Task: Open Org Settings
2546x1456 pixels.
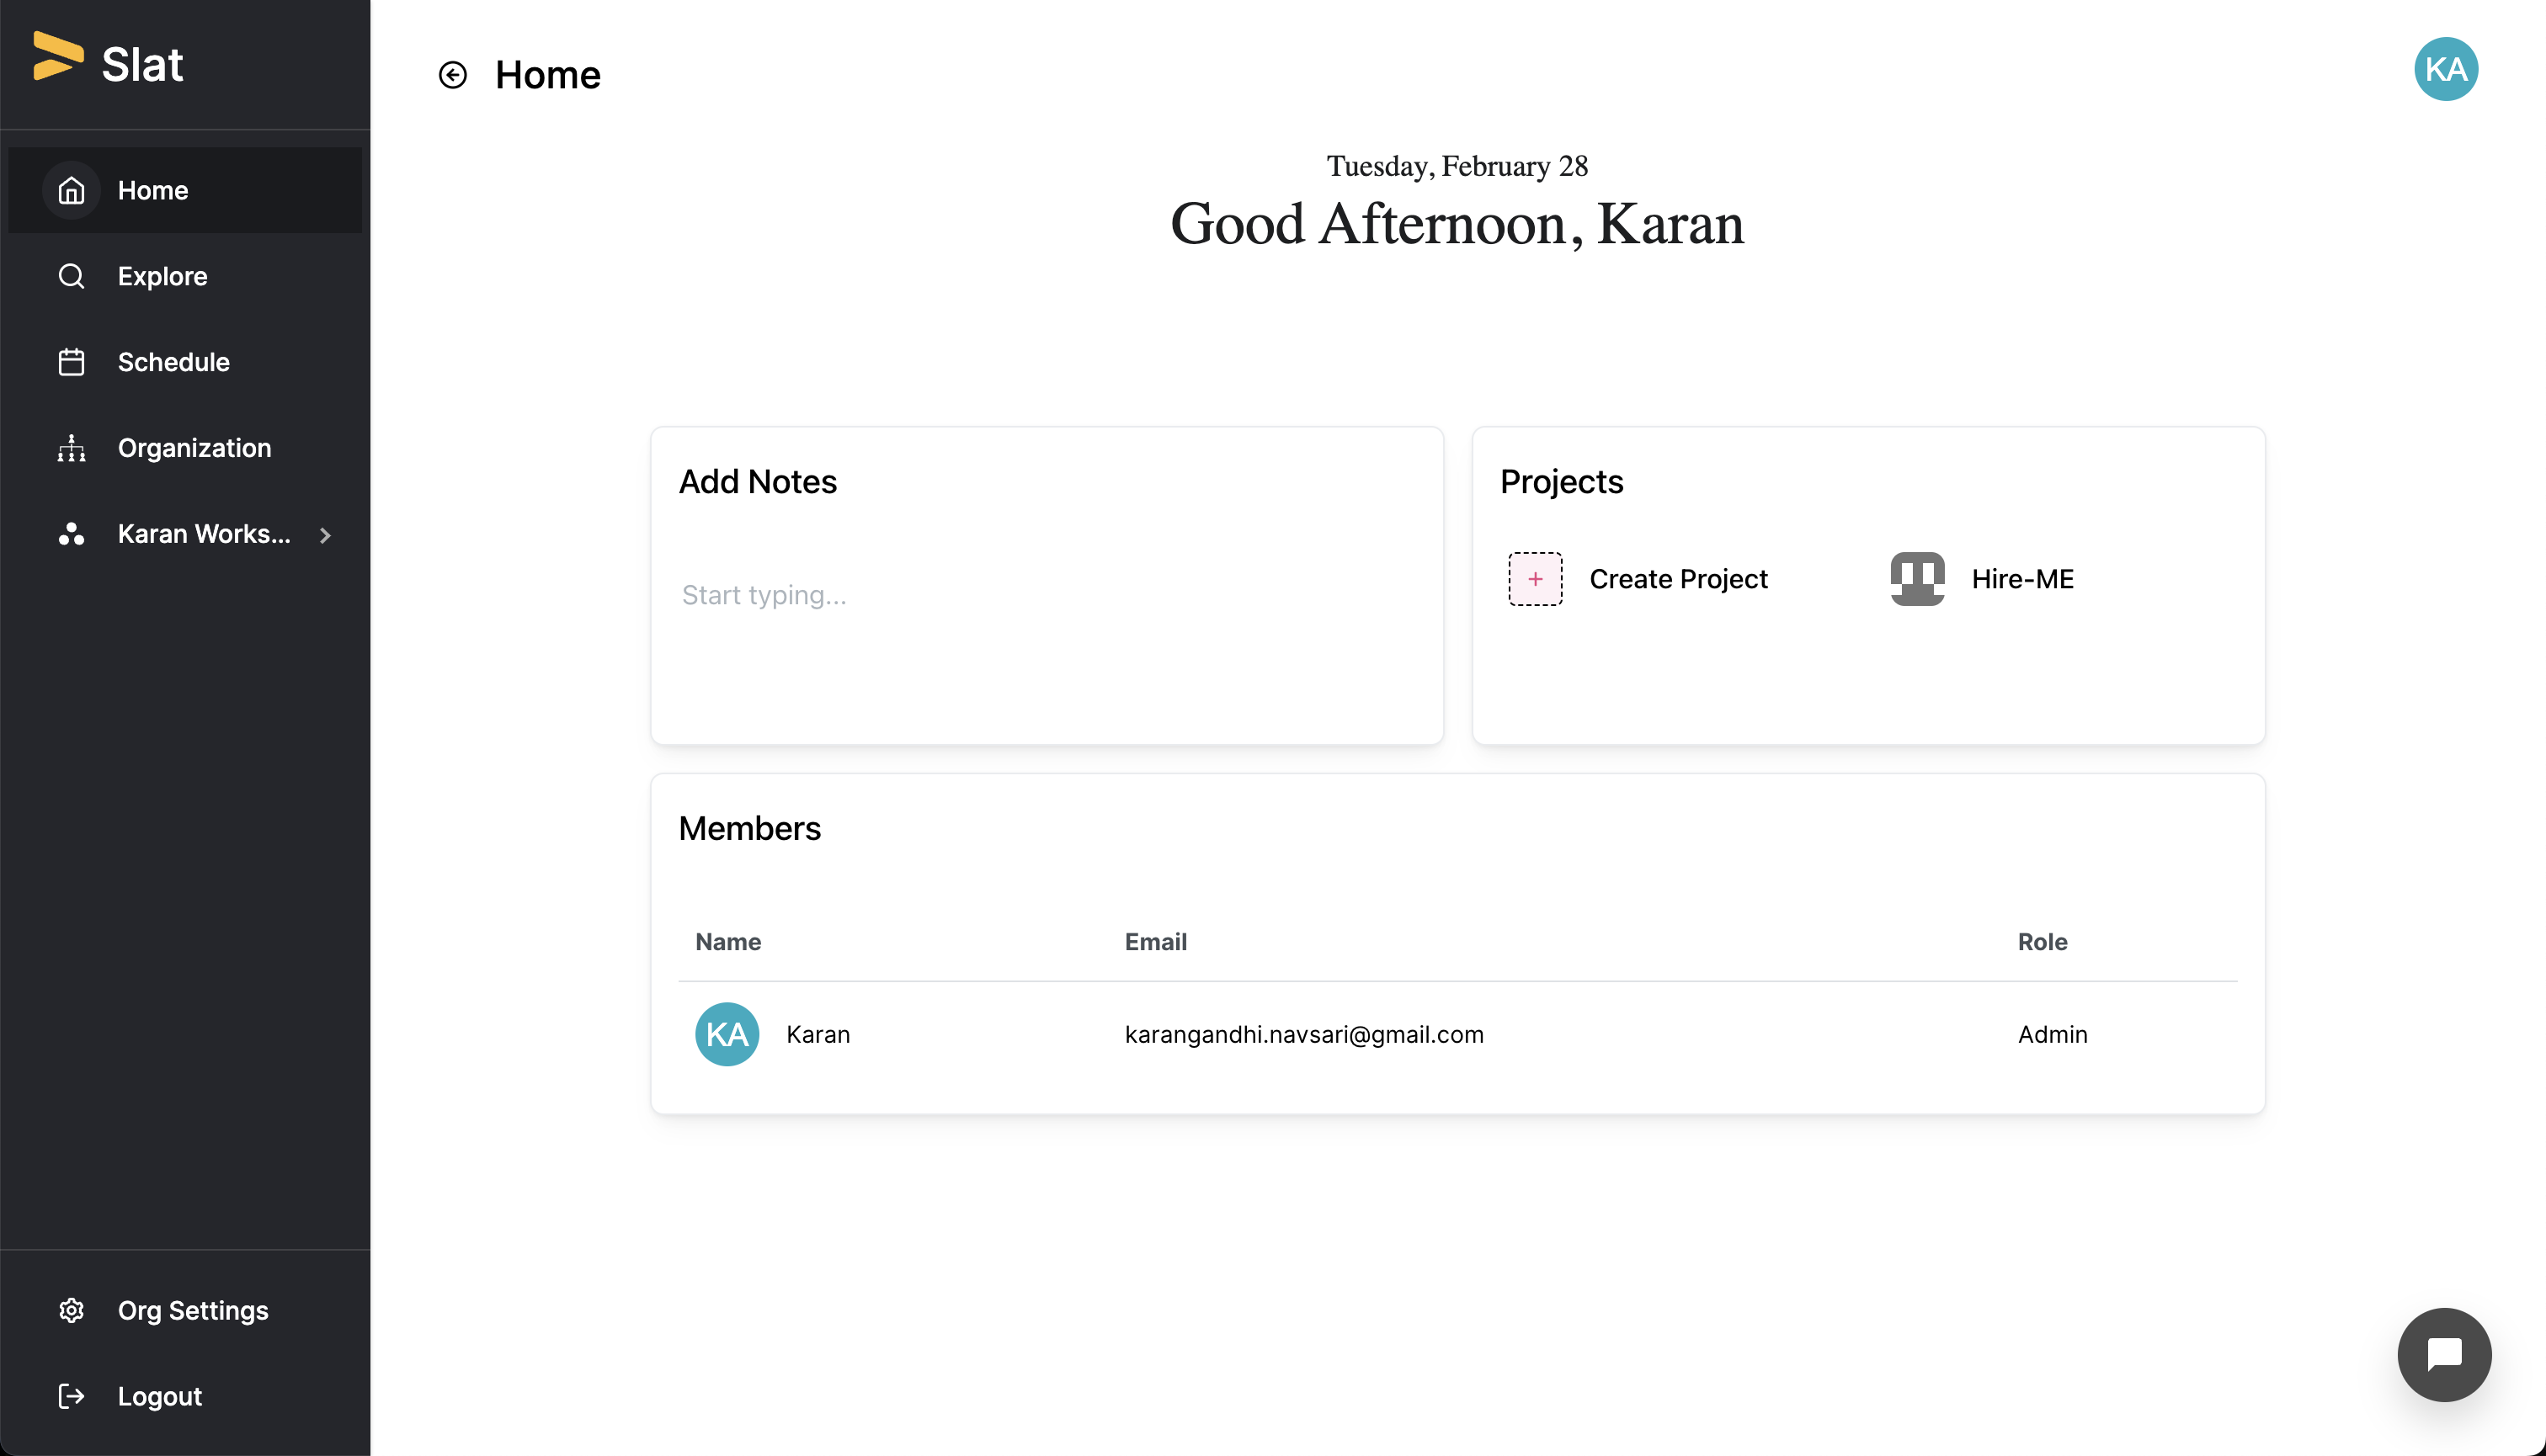Action: click(x=185, y=1310)
